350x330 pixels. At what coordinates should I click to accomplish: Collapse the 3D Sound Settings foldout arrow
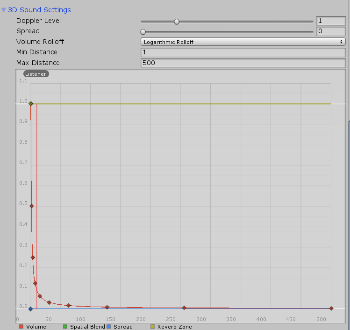4,10
